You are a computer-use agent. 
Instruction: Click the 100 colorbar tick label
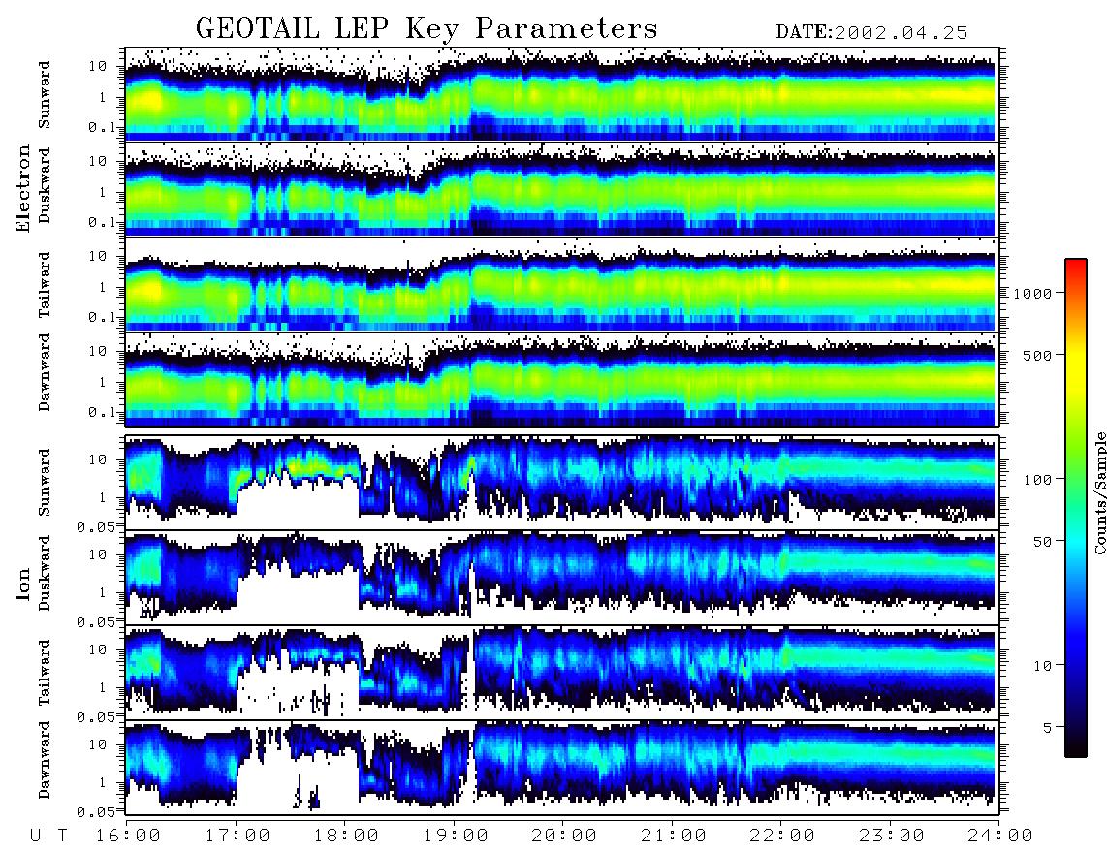coord(1037,480)
